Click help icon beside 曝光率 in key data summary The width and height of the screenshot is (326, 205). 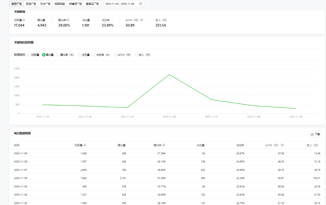click(x=68, y=20)
